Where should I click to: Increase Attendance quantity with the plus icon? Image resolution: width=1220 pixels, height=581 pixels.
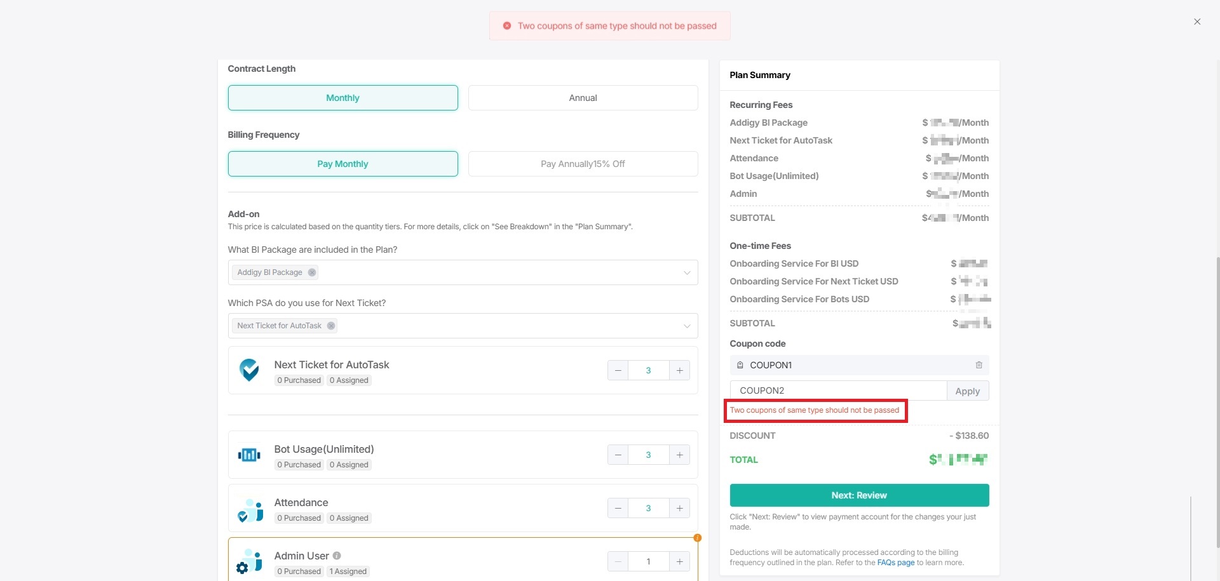click(679, 508)
